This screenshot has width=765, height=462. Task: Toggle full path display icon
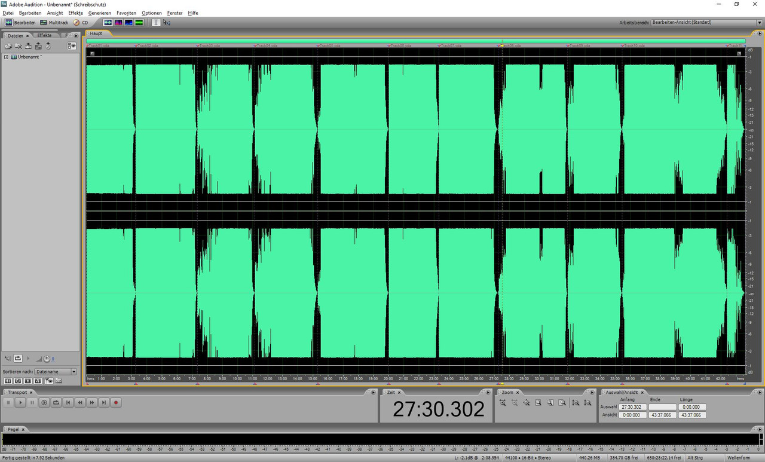click(59, 380)
